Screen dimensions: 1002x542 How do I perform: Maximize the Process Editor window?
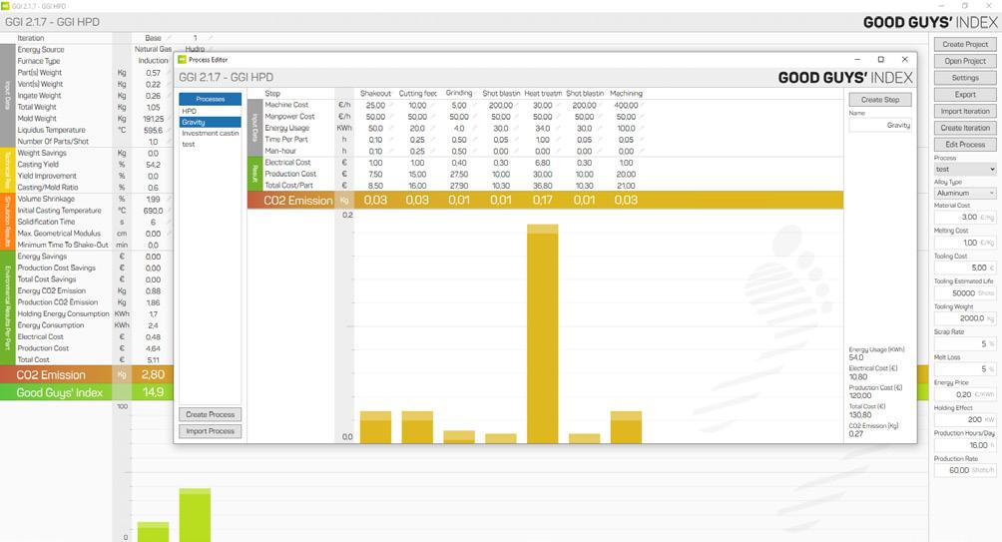coord(880,60)
